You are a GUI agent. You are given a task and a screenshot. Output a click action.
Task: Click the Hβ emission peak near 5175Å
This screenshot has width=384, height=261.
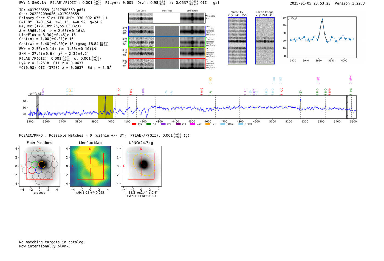tap(300, 104)
